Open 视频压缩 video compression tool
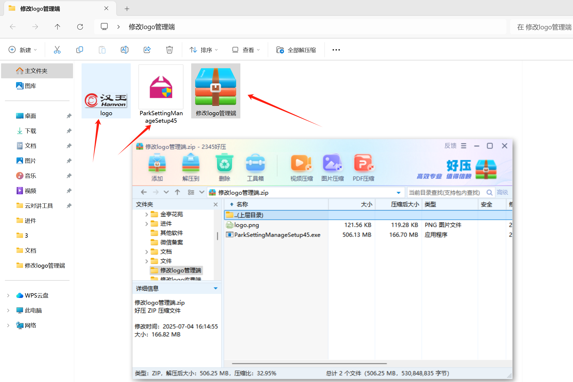The width and height of the screenshot is (573, 382). pos(302,167)
